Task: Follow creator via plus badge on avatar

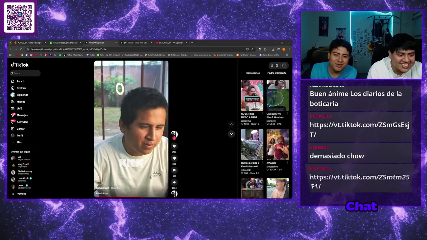Action: pyautogui.click(x=174, y=138)
